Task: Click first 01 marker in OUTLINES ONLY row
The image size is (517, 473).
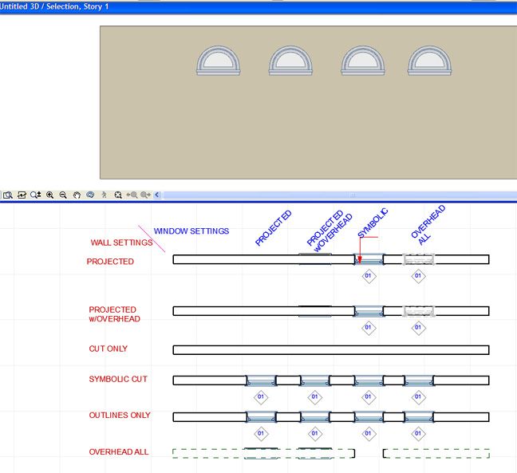Action: pos(261,433)
